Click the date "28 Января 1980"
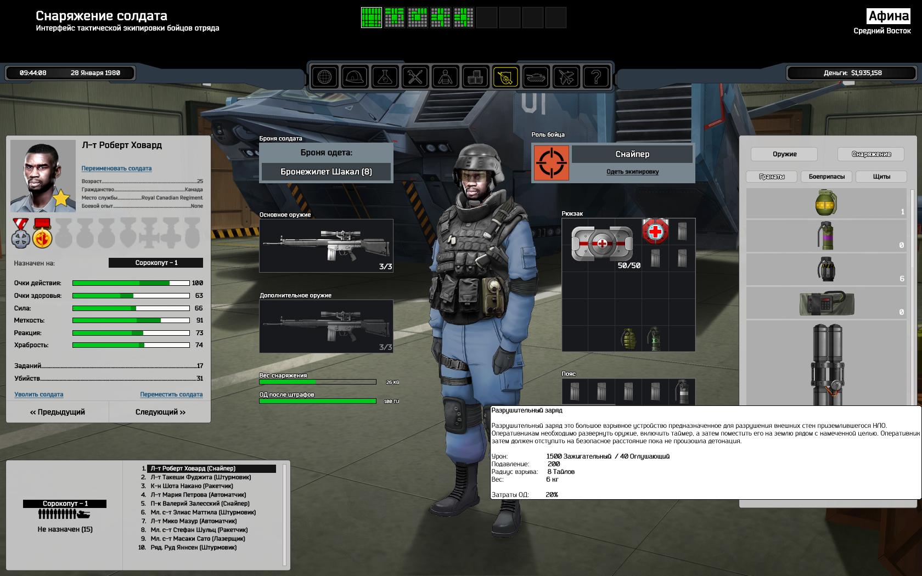 pyautogui.click(x=95, y=73)
